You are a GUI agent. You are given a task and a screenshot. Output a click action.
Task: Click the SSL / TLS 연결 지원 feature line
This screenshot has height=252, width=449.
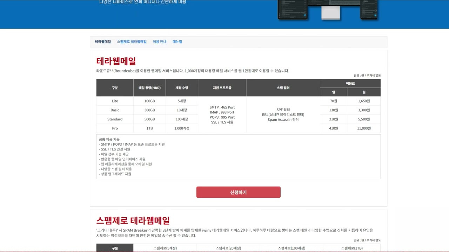(x=114, y=149)
